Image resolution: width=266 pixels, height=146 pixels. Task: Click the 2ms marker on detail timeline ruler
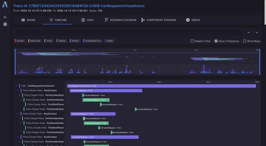[110, 82]
